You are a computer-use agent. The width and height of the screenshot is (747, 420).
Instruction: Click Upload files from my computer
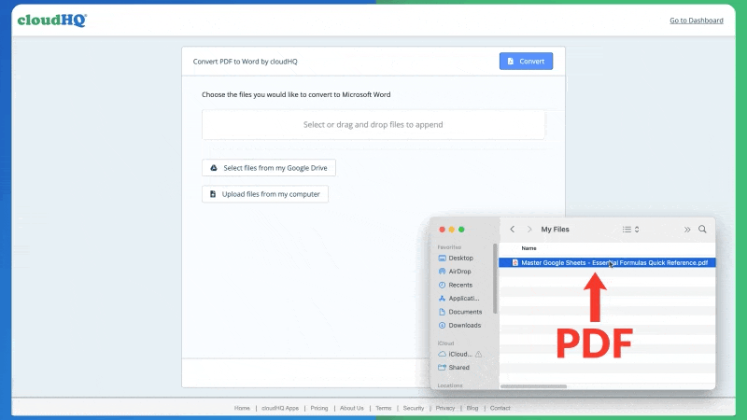pos(265,194)
